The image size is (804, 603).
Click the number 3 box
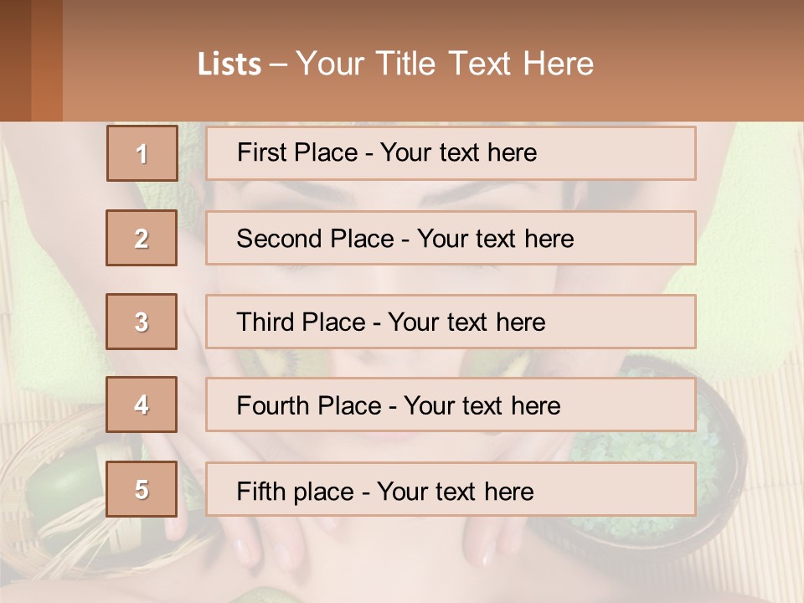coord(142,322)
